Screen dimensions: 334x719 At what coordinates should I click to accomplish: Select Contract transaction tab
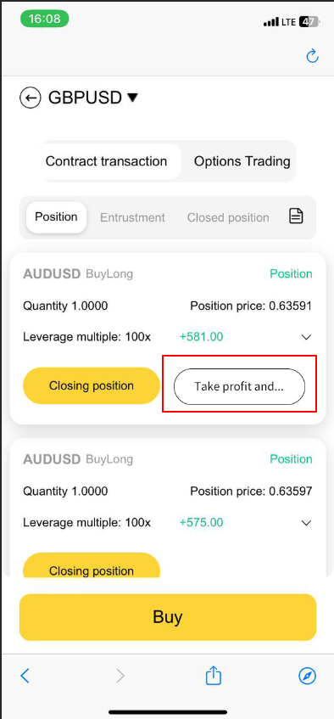pos(106,161)
